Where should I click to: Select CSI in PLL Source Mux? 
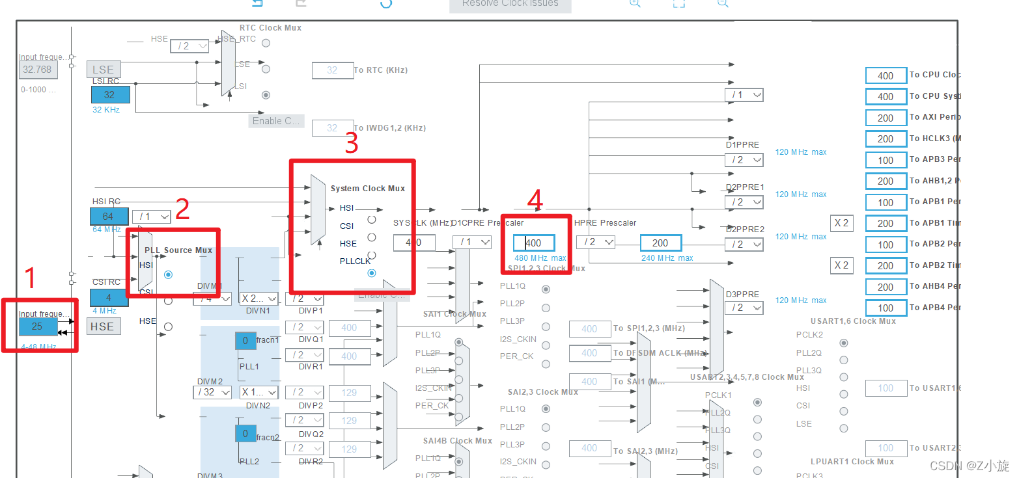[168, 300]
